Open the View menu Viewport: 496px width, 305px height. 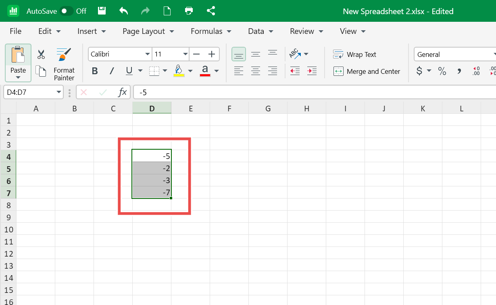click(353, 31)
